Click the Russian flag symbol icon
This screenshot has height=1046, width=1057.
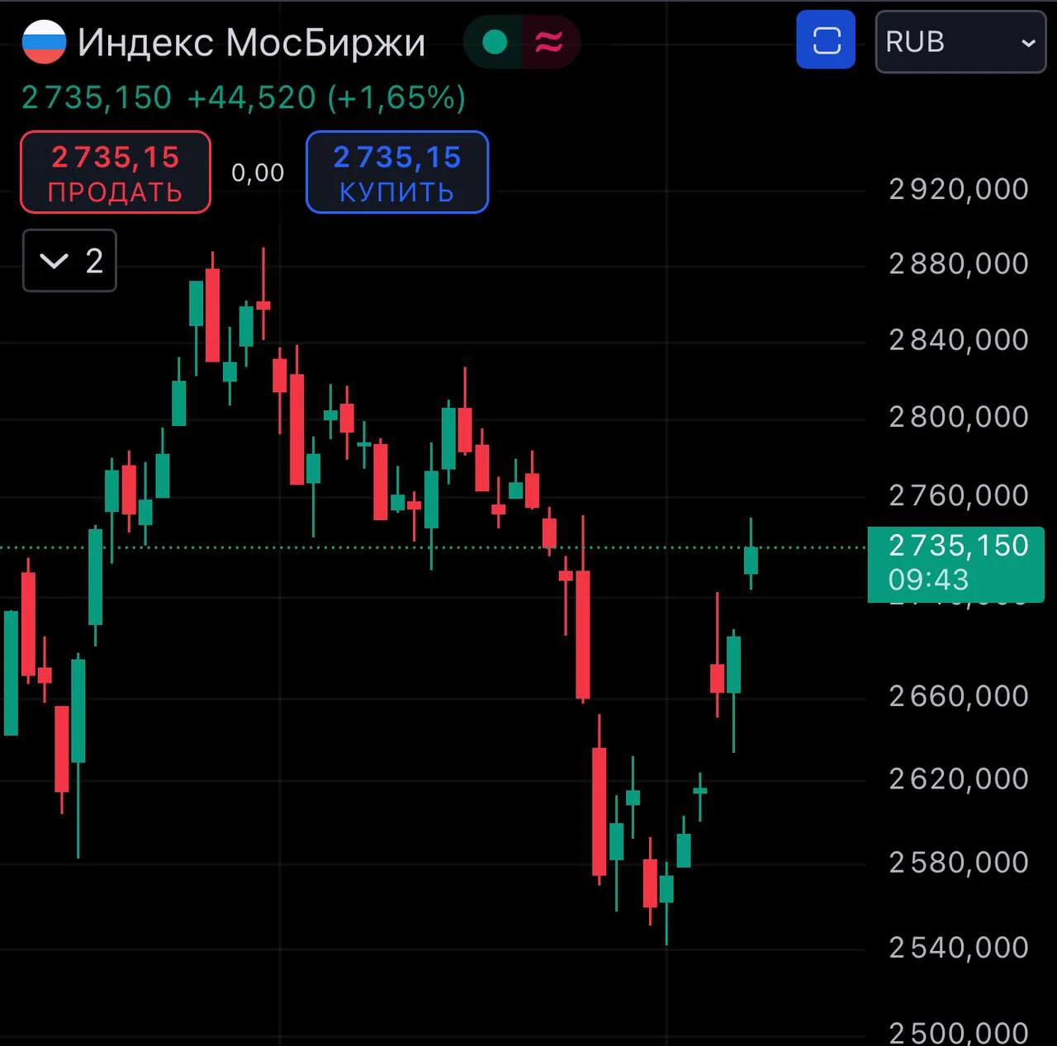(44, 42)
